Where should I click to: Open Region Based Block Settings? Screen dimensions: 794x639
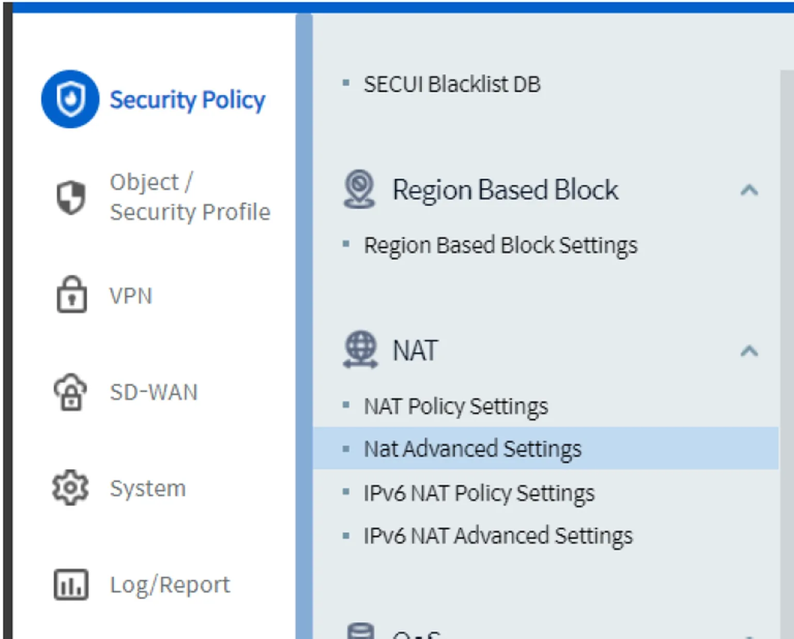[500, 245]
